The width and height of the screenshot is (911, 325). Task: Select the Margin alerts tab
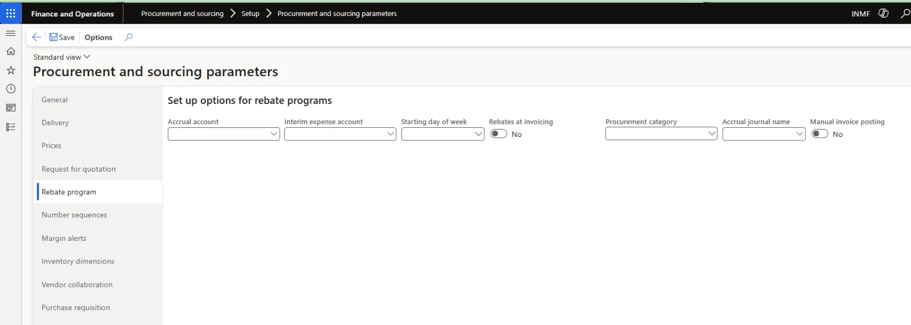click(97, 238)
